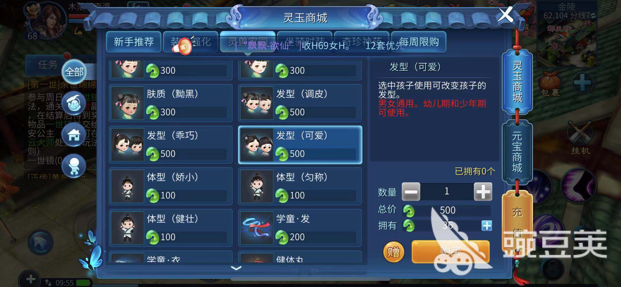Open the 每周限购 tab
The height and width of the screenshot is (287, 621).
[419, 42]
